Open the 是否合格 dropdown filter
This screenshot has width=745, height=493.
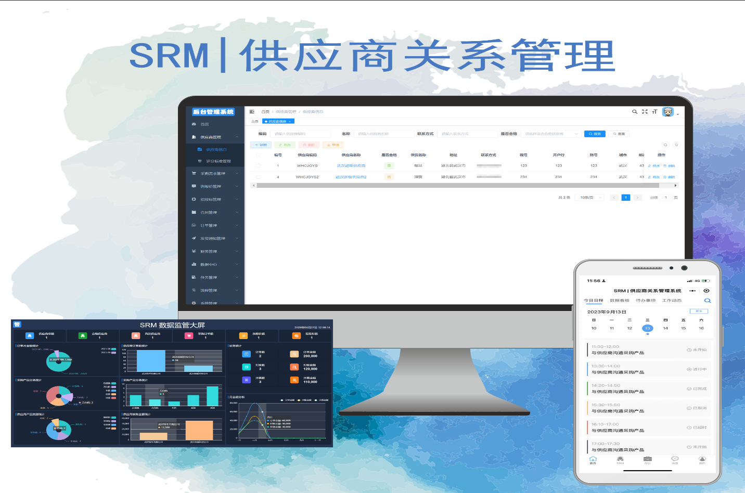tap(550, 134)
